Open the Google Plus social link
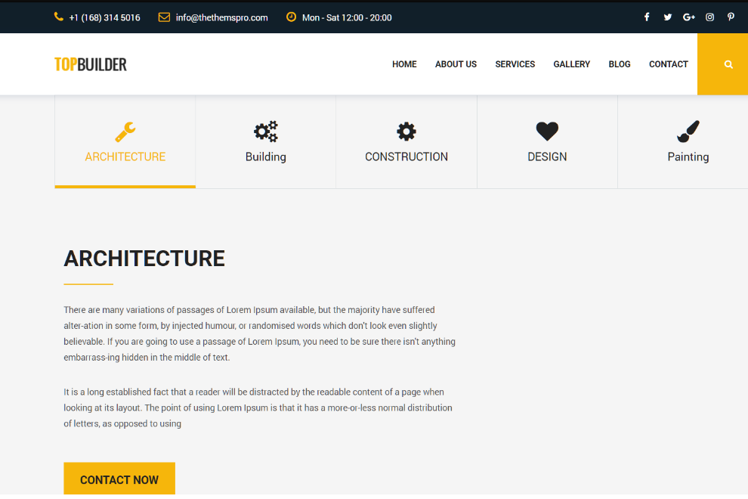Viewport: 748px width, 499px height. [x=689, y=17]
